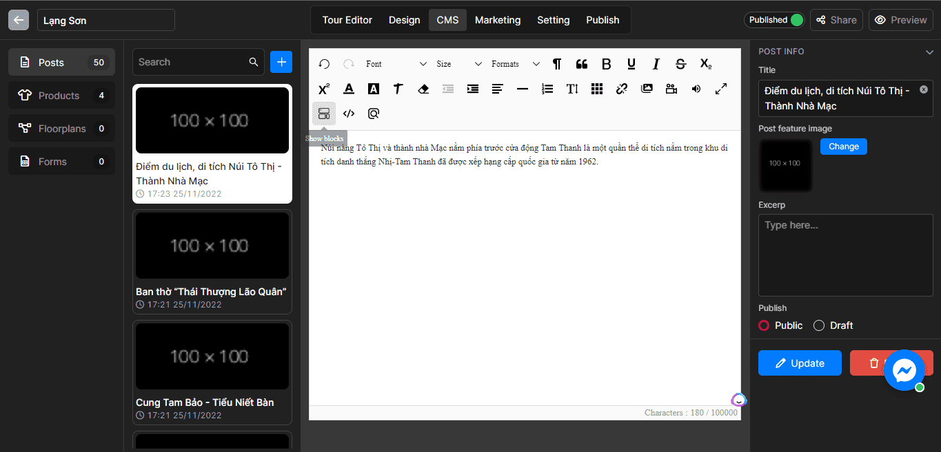
Task: Click the undo icon in editor toolbar
Action: (x=324, y=64)
